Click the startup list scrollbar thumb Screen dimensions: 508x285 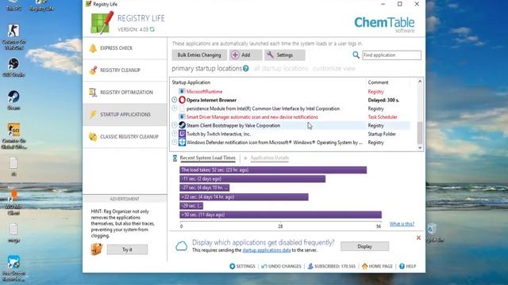[x=420, y=133]
